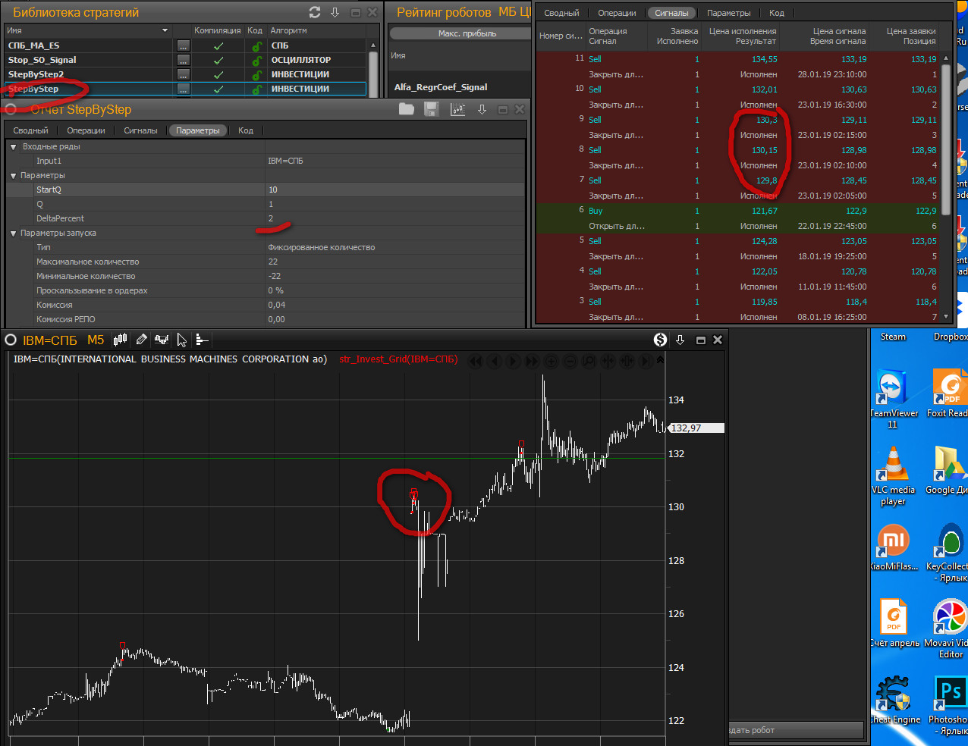Click the dollar sign icon on chart panel
The width and height of the screenshot is (968, 746).
(660, 340)
